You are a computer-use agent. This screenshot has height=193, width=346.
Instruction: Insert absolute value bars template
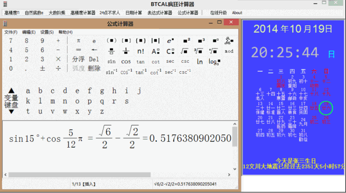click(x=155, y=41)
